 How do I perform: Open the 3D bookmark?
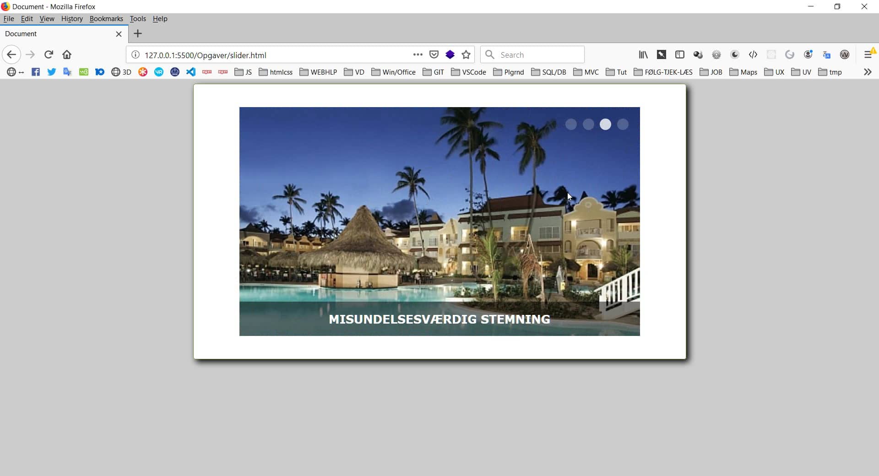[x=121, y=72]
